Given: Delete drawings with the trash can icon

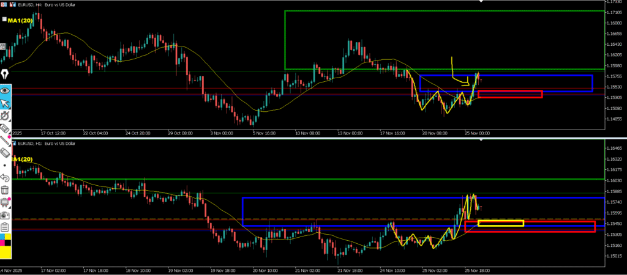Looking at the screenshot, I should click(x=5, y=190).
